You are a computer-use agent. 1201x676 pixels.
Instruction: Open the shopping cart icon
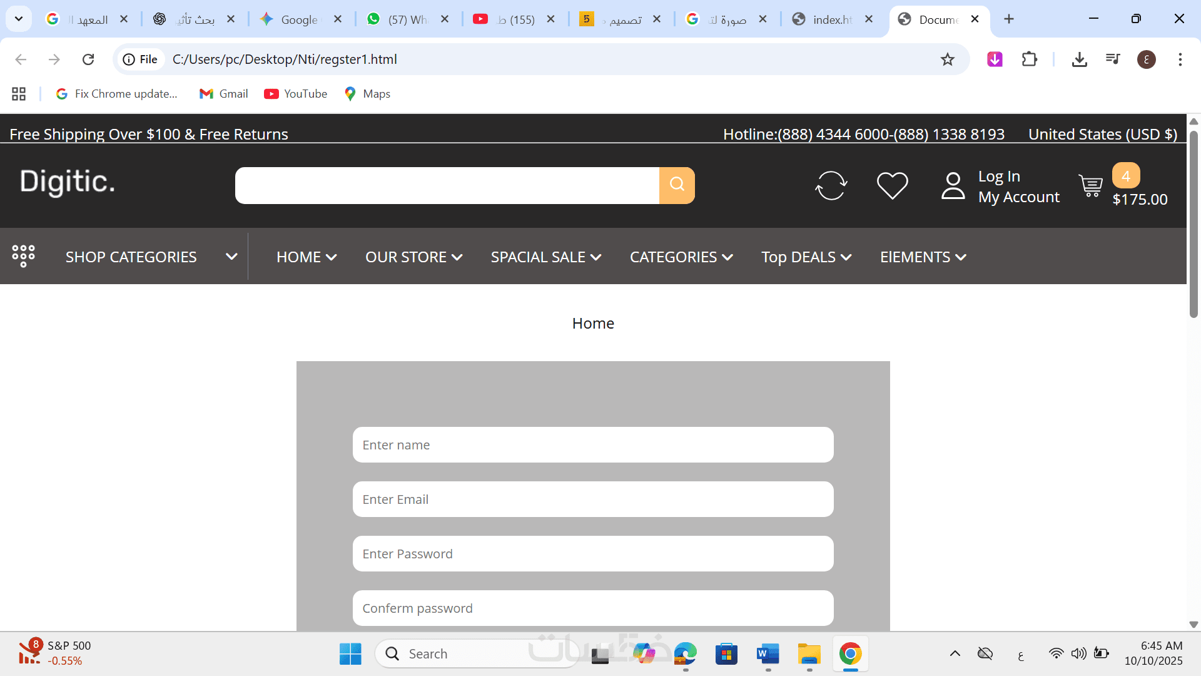[1091, 186]
